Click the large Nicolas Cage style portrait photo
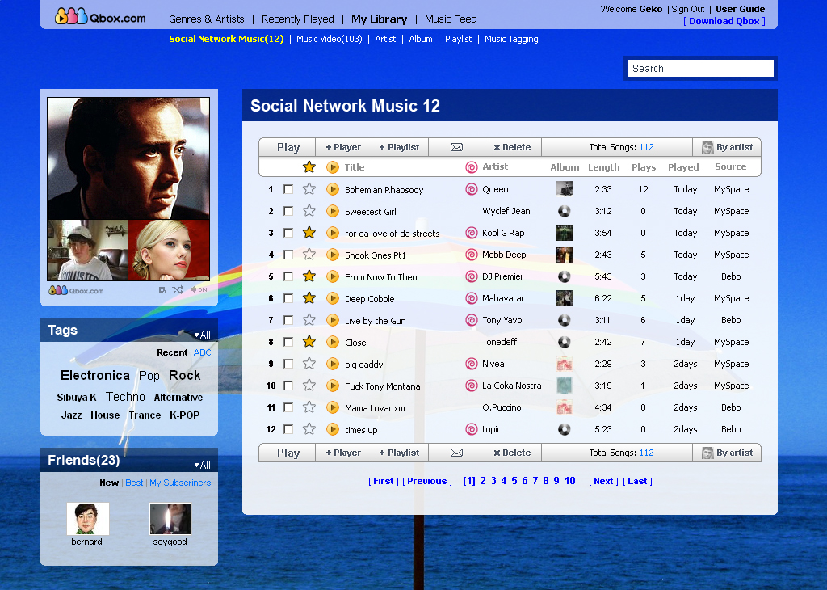Image resolution: width=827 pixels, height=590 pixels. coord(128,158)
